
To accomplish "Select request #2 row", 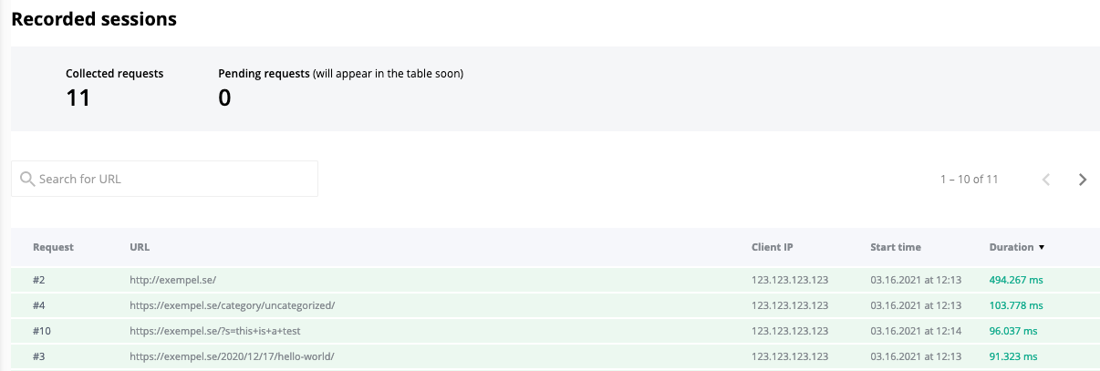I will pyautogui.click(x=39, y=280).
